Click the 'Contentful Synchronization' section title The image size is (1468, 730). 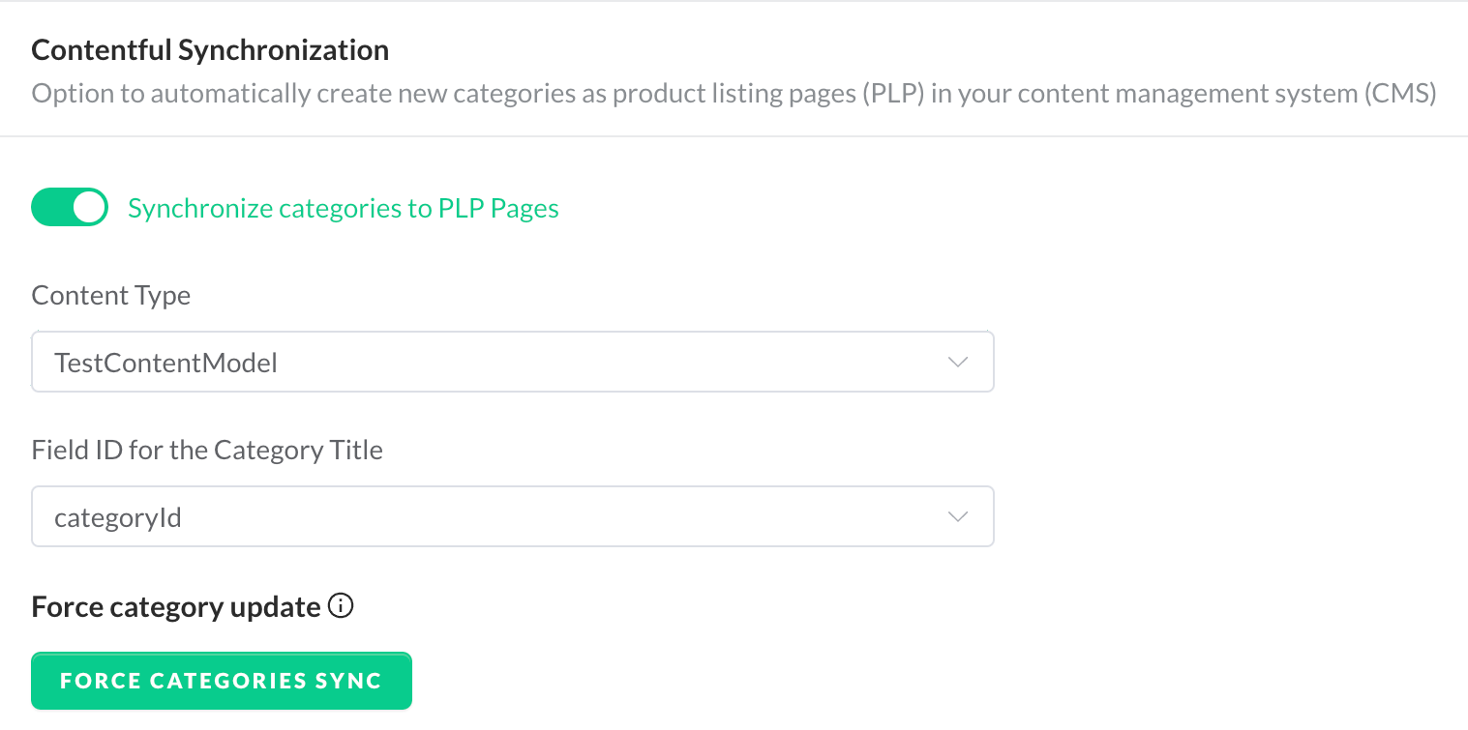210,50
